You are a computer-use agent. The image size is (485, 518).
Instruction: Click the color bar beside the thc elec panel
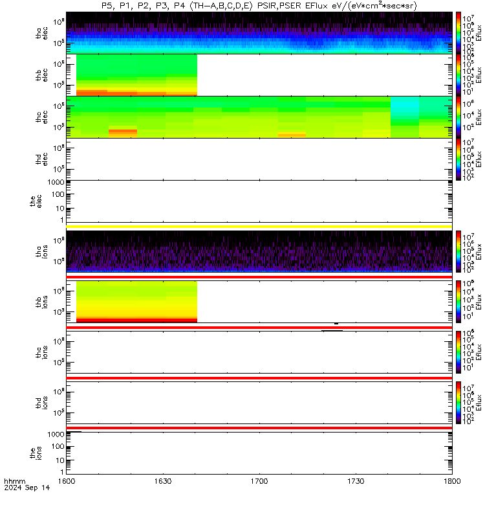point(458,117)
